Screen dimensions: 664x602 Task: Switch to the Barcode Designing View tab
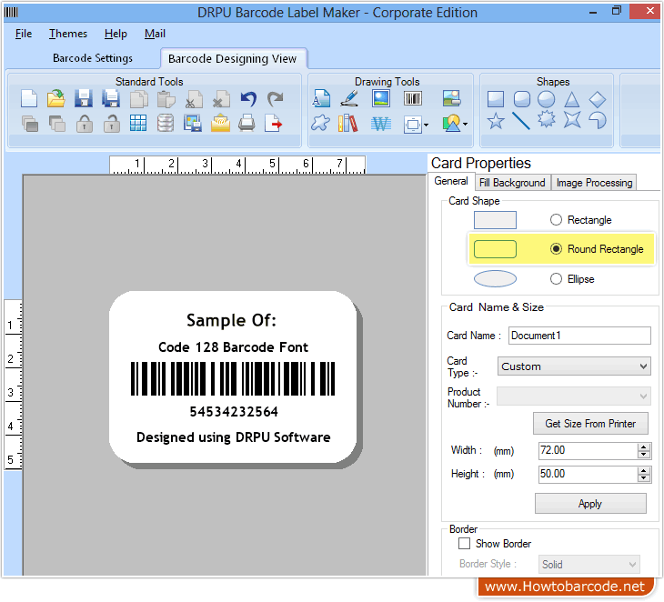(233, 58)
